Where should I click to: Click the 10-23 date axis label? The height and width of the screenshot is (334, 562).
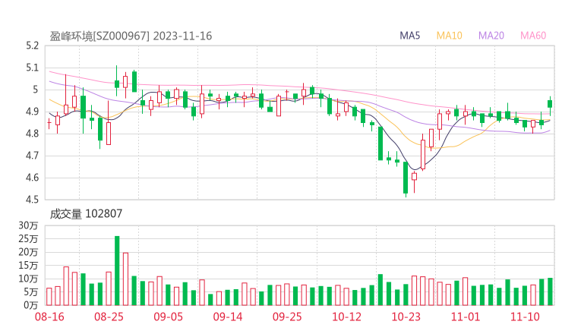tap(406, 317)
